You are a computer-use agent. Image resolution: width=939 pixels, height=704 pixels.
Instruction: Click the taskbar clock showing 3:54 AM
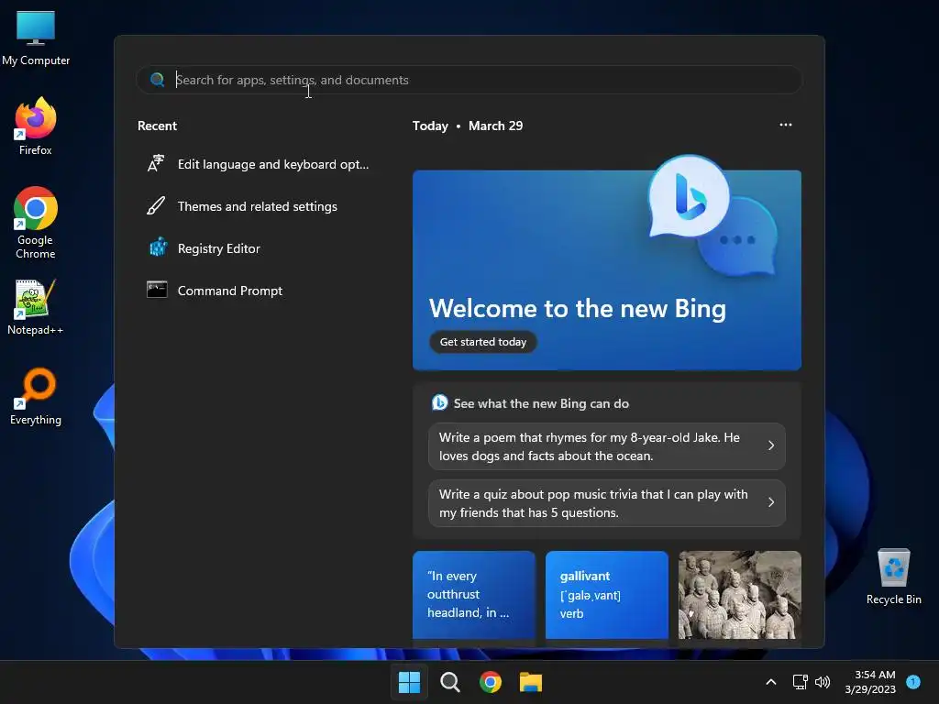[870, 682]
